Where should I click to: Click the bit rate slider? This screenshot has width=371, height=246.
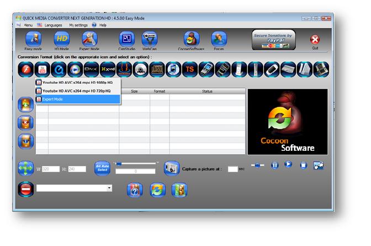tap(135, 163)
